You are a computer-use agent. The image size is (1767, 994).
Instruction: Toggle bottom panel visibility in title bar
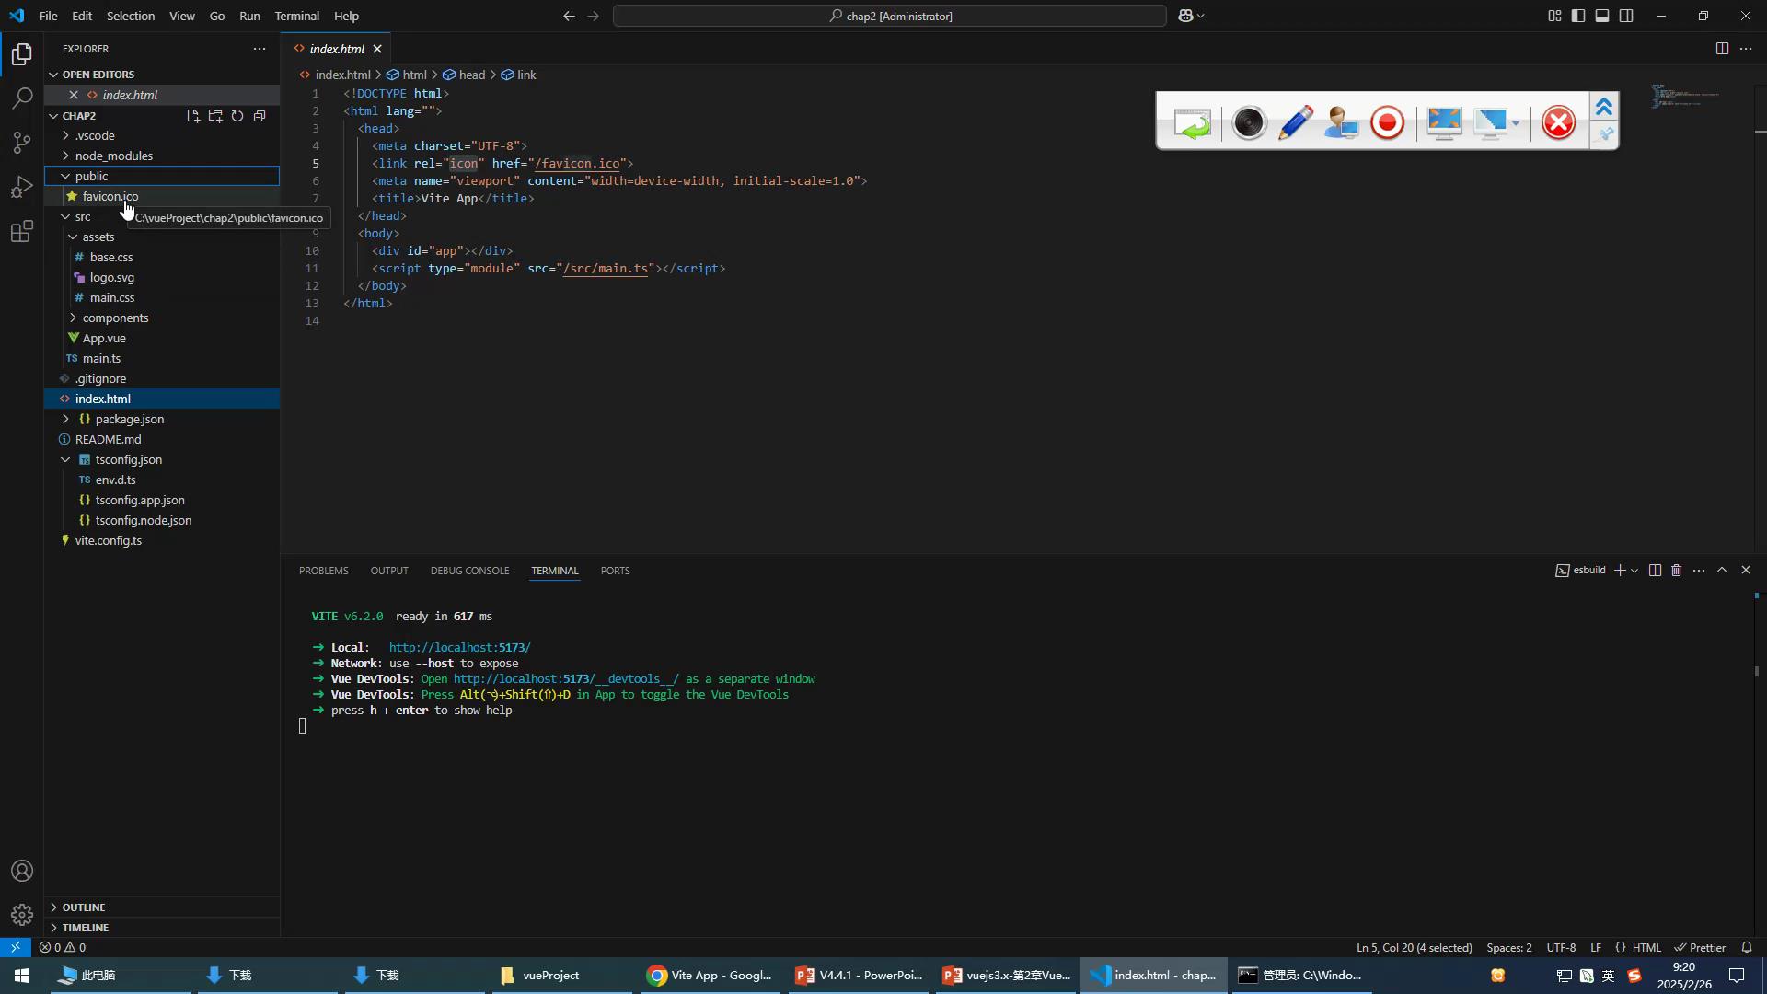tap(1602, 16)
